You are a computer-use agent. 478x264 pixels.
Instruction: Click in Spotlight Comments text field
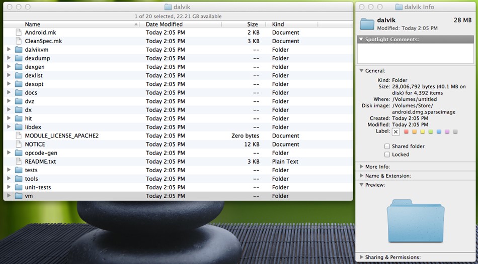416,53
